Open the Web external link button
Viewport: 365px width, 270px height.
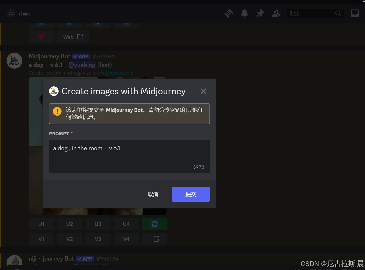[x=73, y=37]
